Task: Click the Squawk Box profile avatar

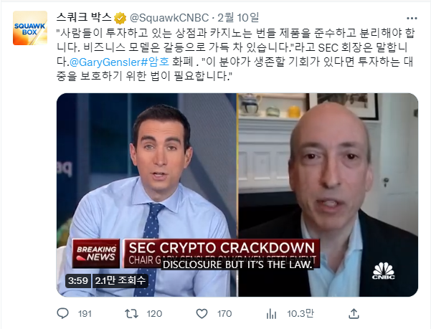Action: [30, 28]
